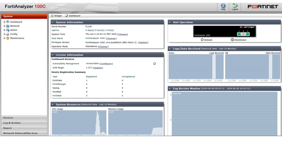Click port 3 on the unit image
Image resolution: width=282 pixels, height=150 pixels.
click(x=248, y=34)
